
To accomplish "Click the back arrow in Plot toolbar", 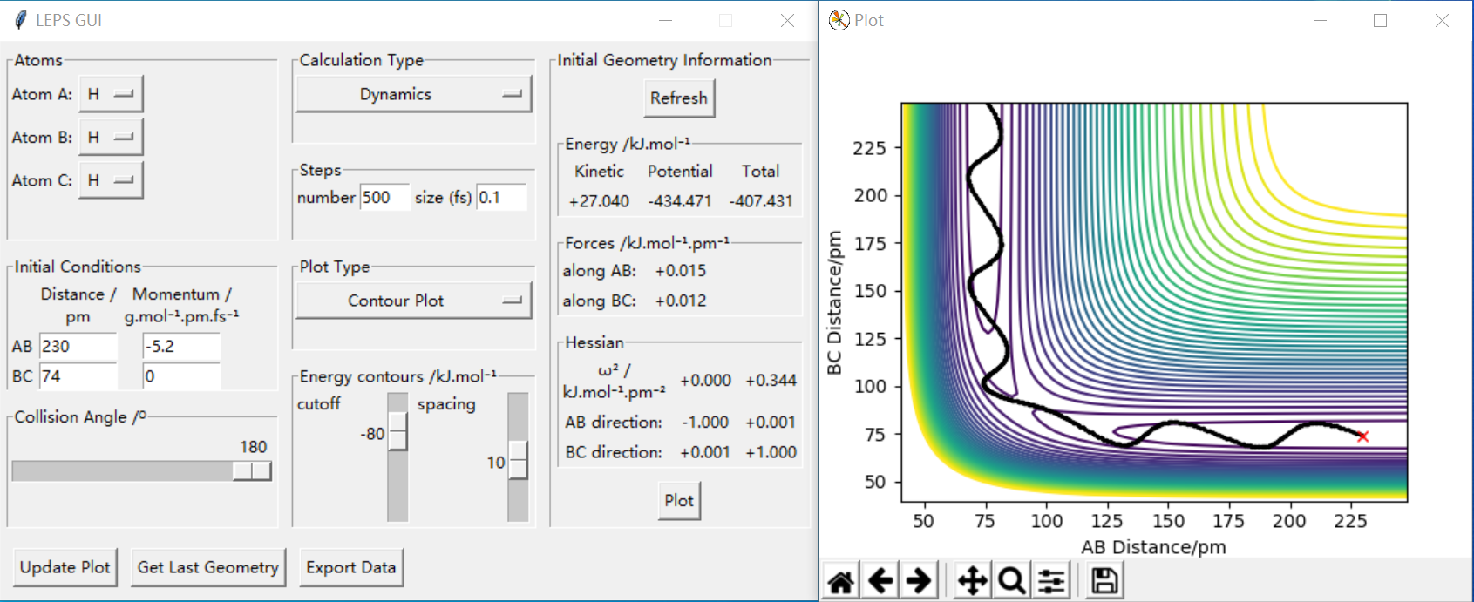I will (880, 580).
